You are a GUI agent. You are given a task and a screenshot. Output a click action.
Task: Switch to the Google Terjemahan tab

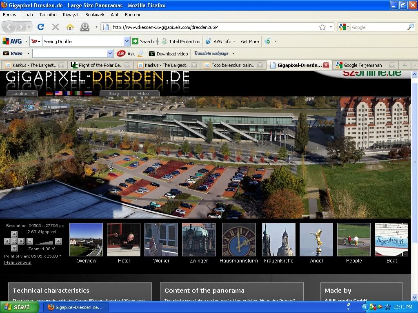(x=365, y=65)
